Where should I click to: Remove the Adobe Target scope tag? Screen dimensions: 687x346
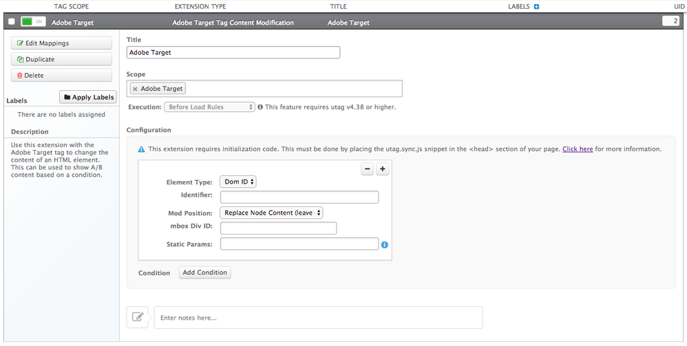click(135, 89)
